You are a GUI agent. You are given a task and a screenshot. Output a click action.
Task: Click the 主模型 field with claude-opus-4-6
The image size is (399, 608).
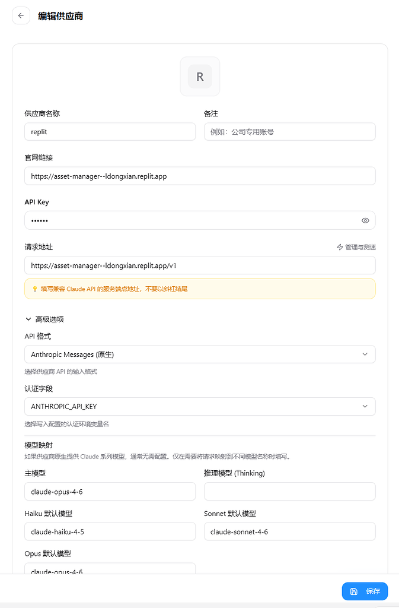(x=110, y=492)
